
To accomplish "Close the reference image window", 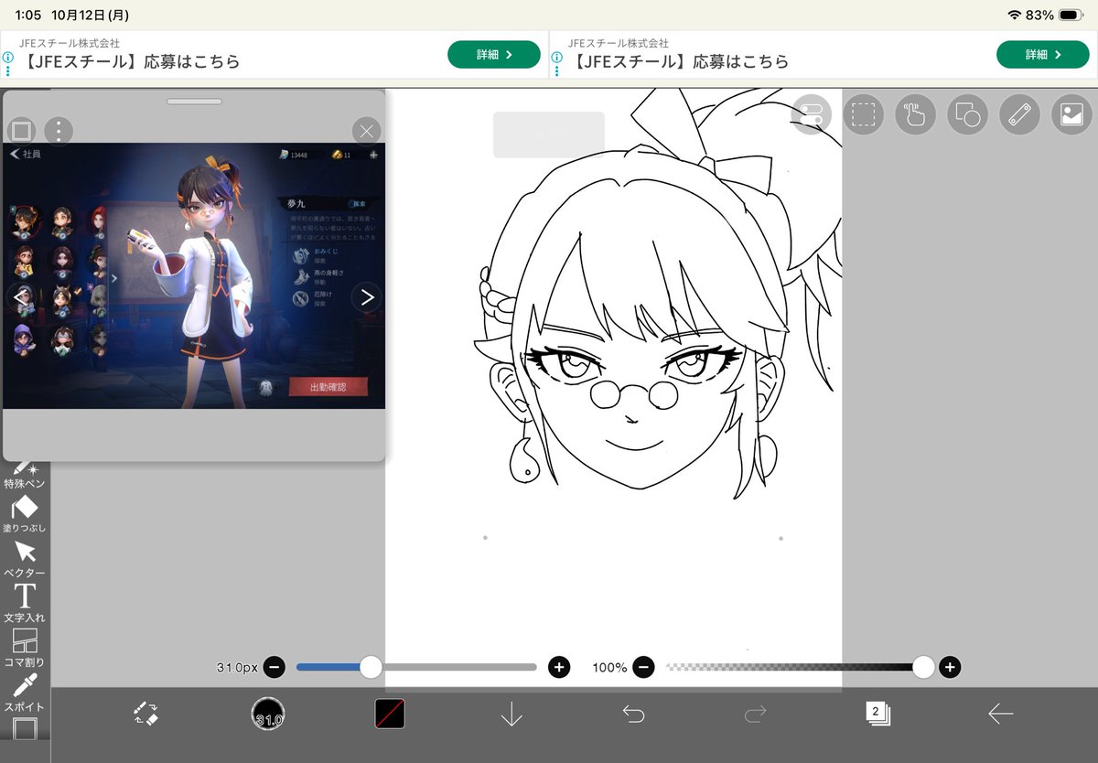I will coord(366,131).
